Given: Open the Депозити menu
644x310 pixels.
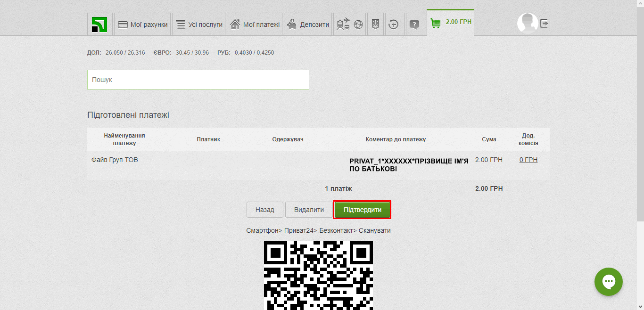Looking at the screenshot, I should click(308, 24).
